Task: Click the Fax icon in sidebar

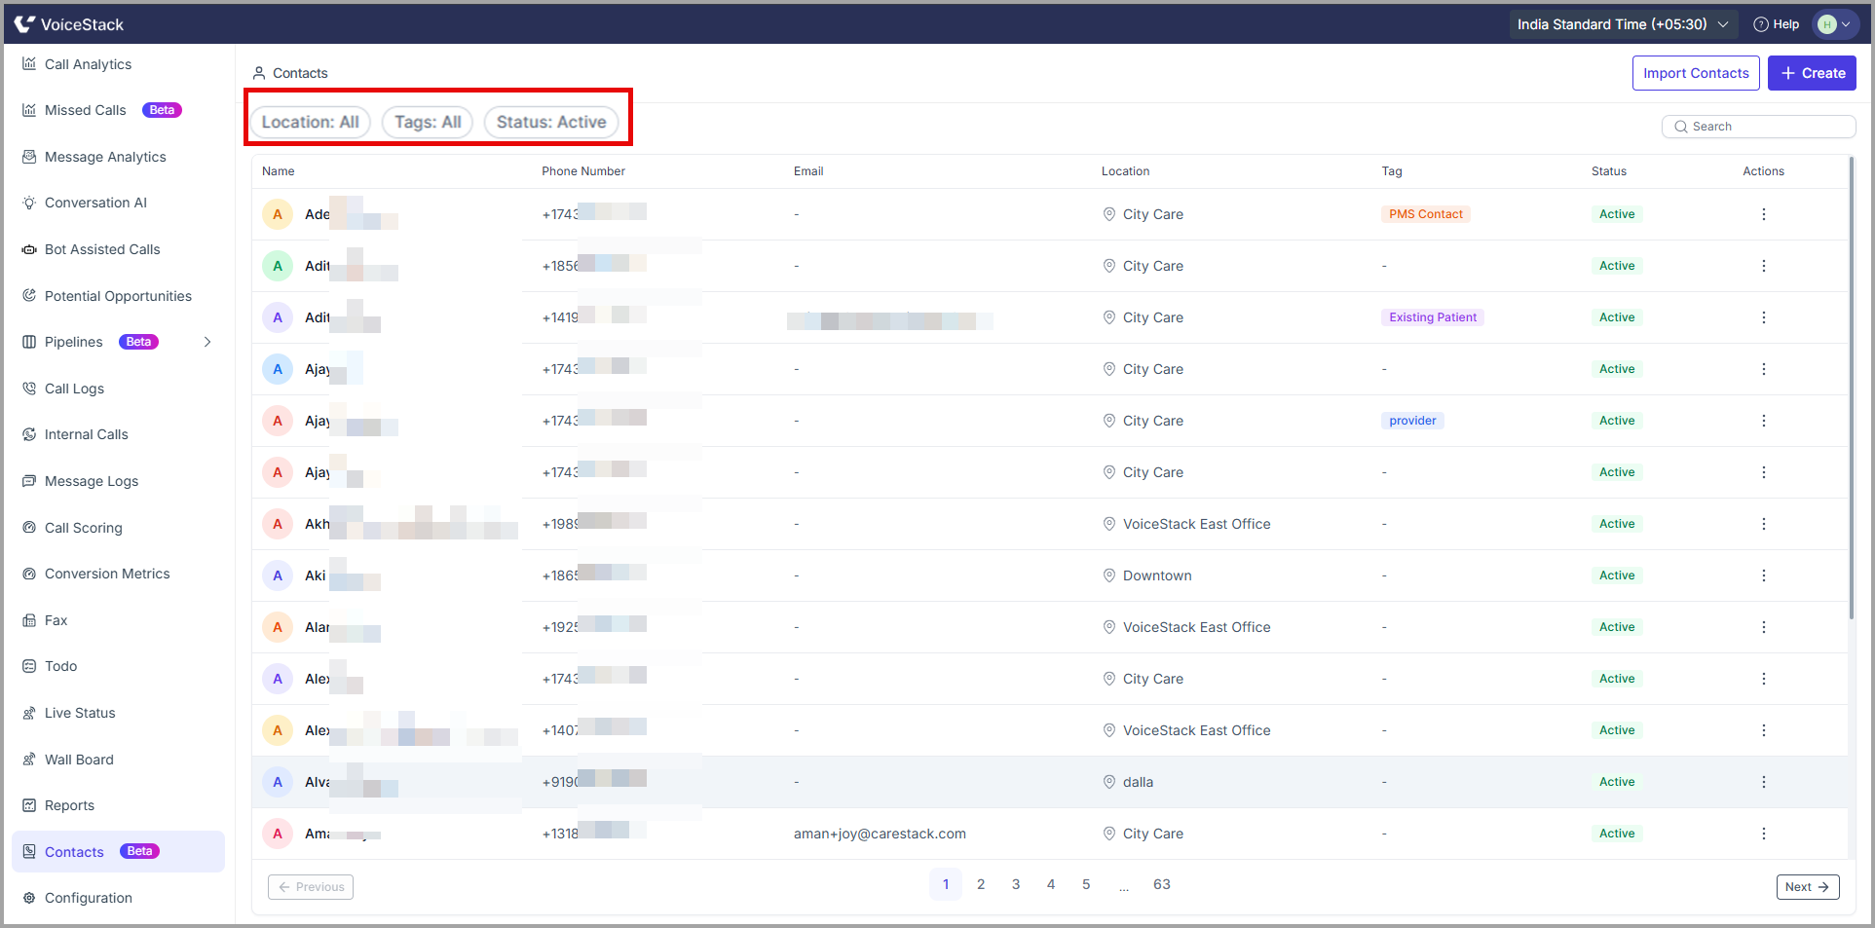Action: (29, 620)
